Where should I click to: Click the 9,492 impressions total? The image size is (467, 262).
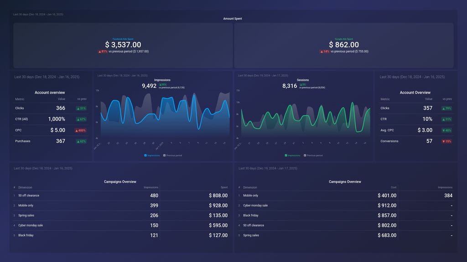[149, 86]
